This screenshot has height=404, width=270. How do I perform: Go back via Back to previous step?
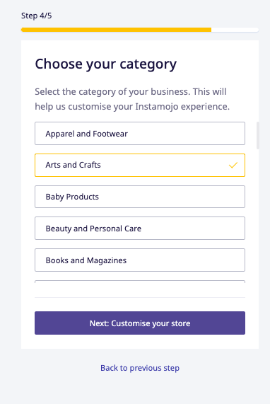pos(140,368)
